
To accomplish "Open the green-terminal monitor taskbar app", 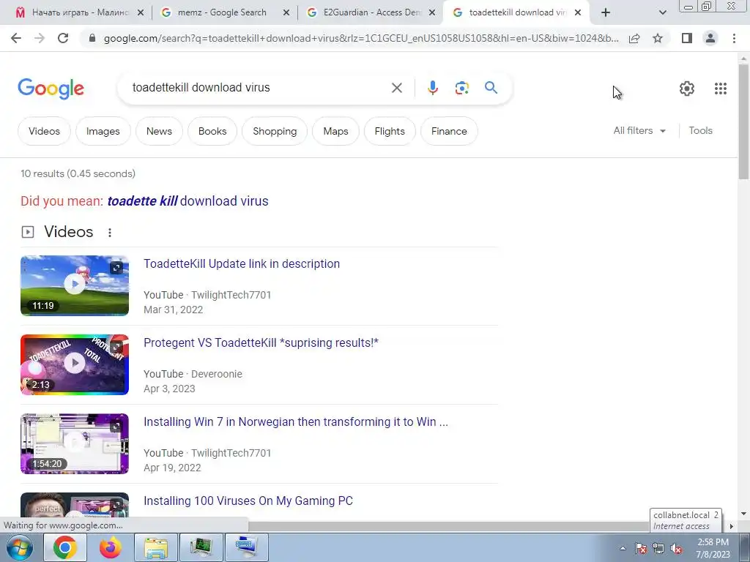I will [x=201, y=547].
